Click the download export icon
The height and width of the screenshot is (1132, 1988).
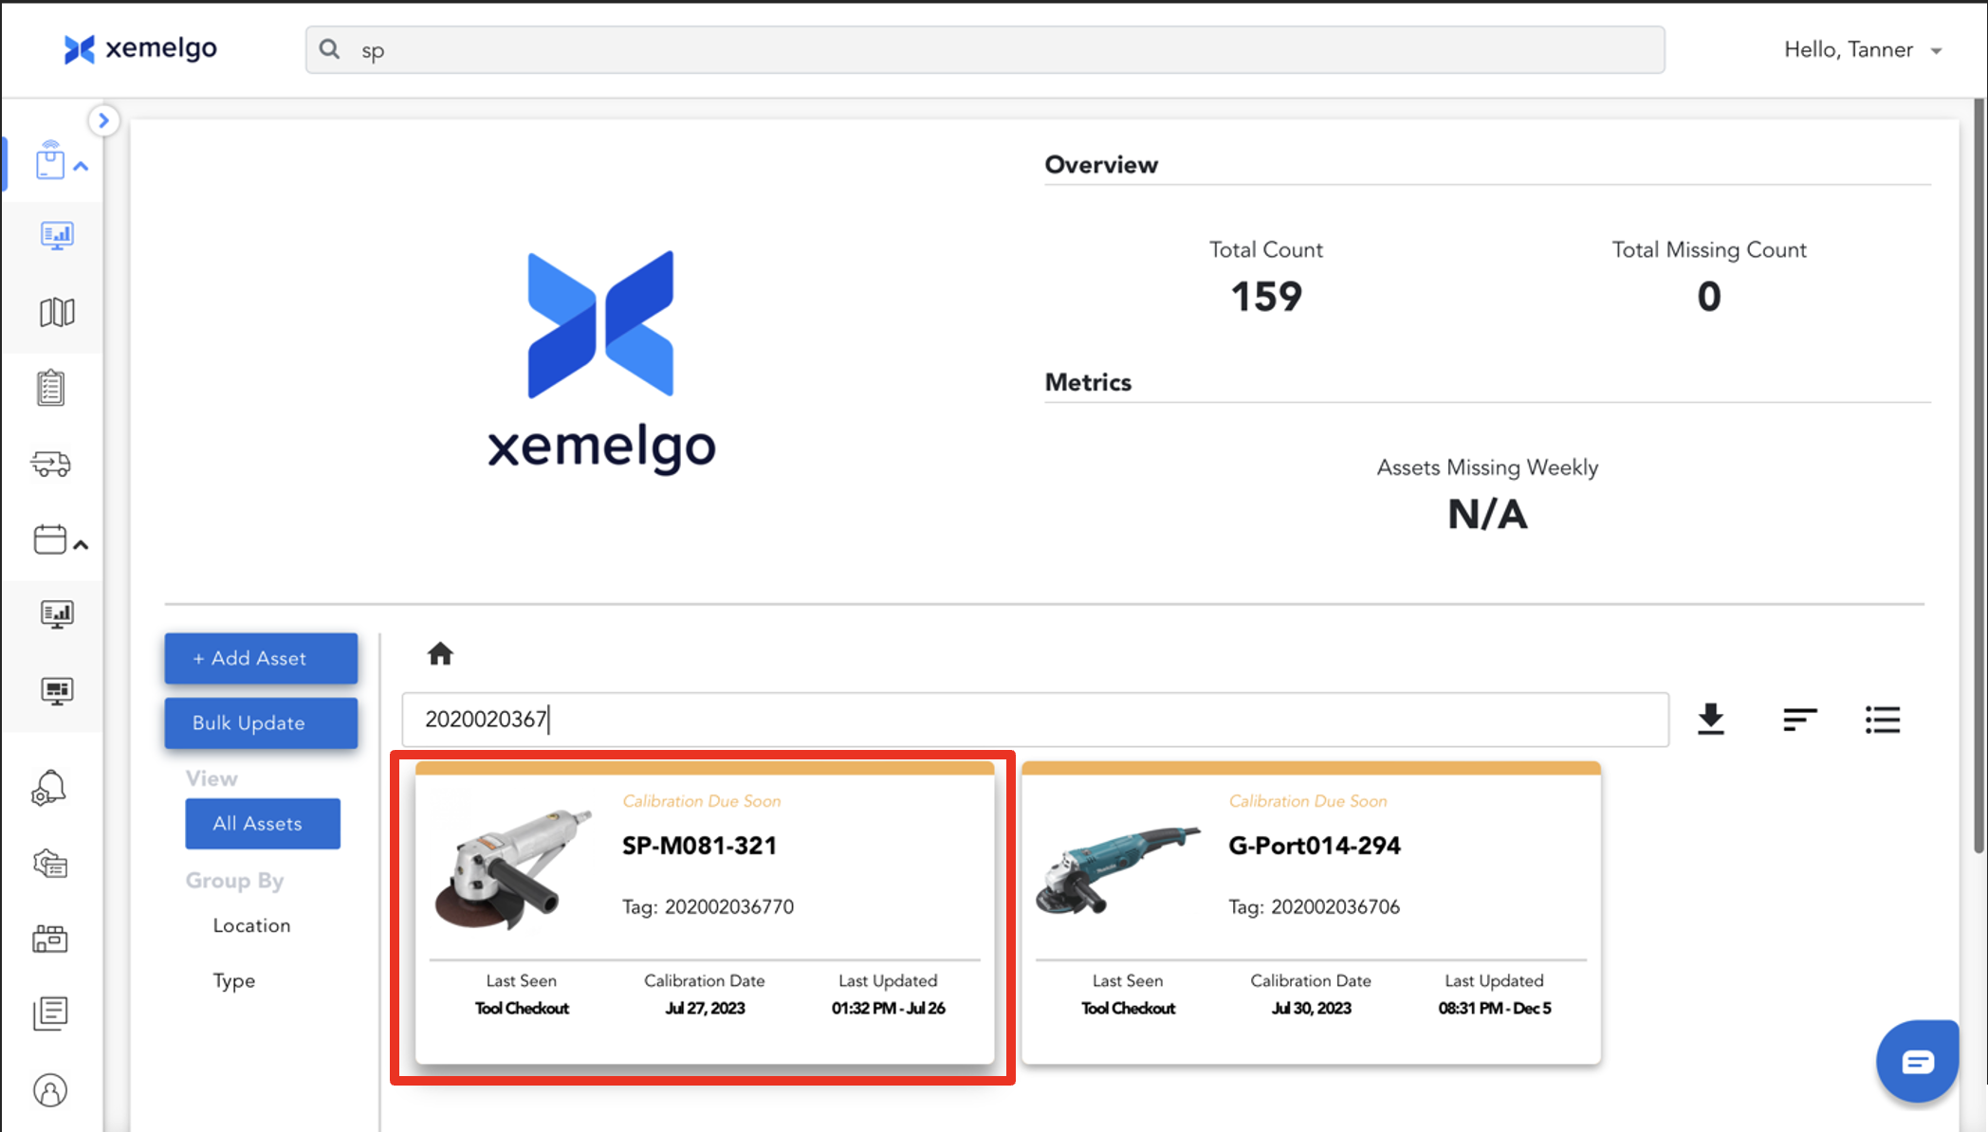[x=1710, y=720]
